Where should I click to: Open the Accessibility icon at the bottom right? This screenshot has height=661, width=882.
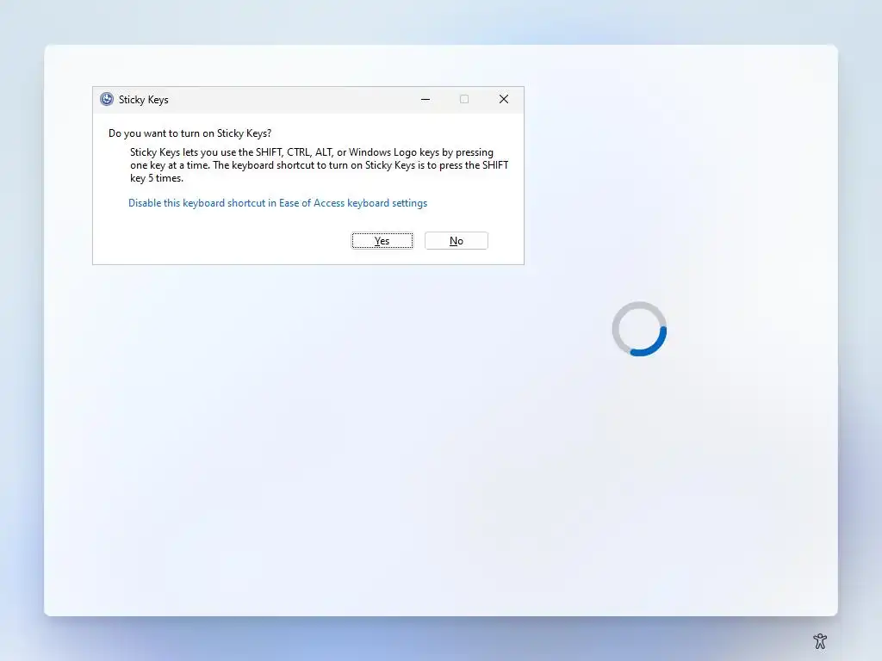pos(820,640)
